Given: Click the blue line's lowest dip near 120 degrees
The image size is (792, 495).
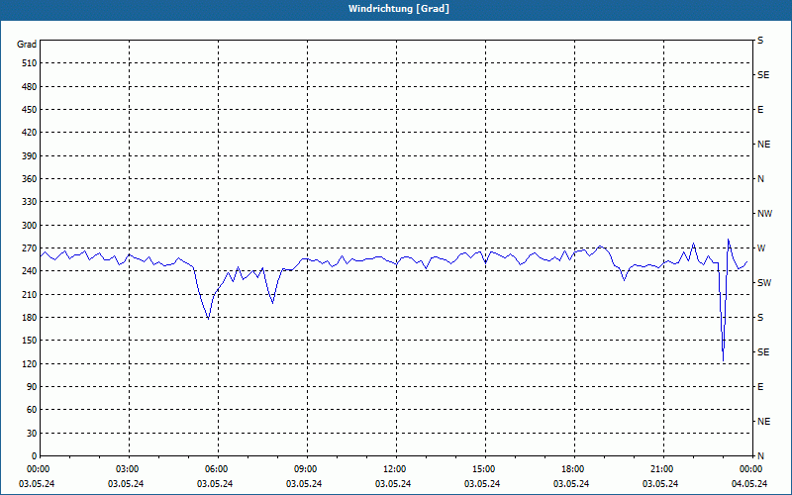Looking at the screenshot, I should [x=724, y=360].
